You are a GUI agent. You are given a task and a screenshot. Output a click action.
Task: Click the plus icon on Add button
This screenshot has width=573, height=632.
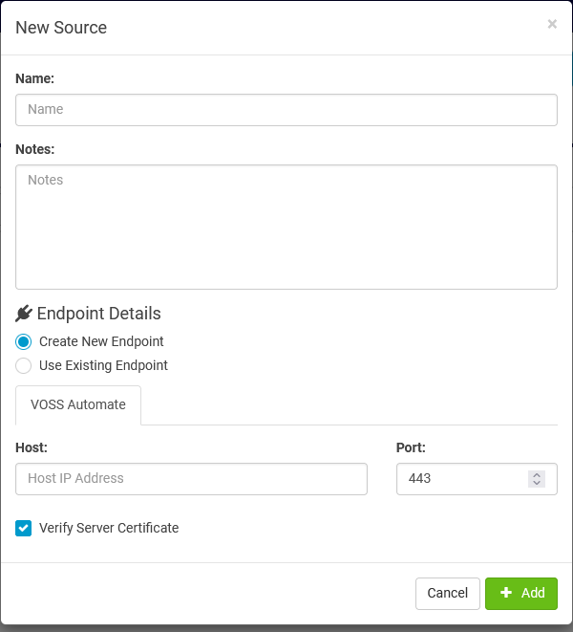506,593
